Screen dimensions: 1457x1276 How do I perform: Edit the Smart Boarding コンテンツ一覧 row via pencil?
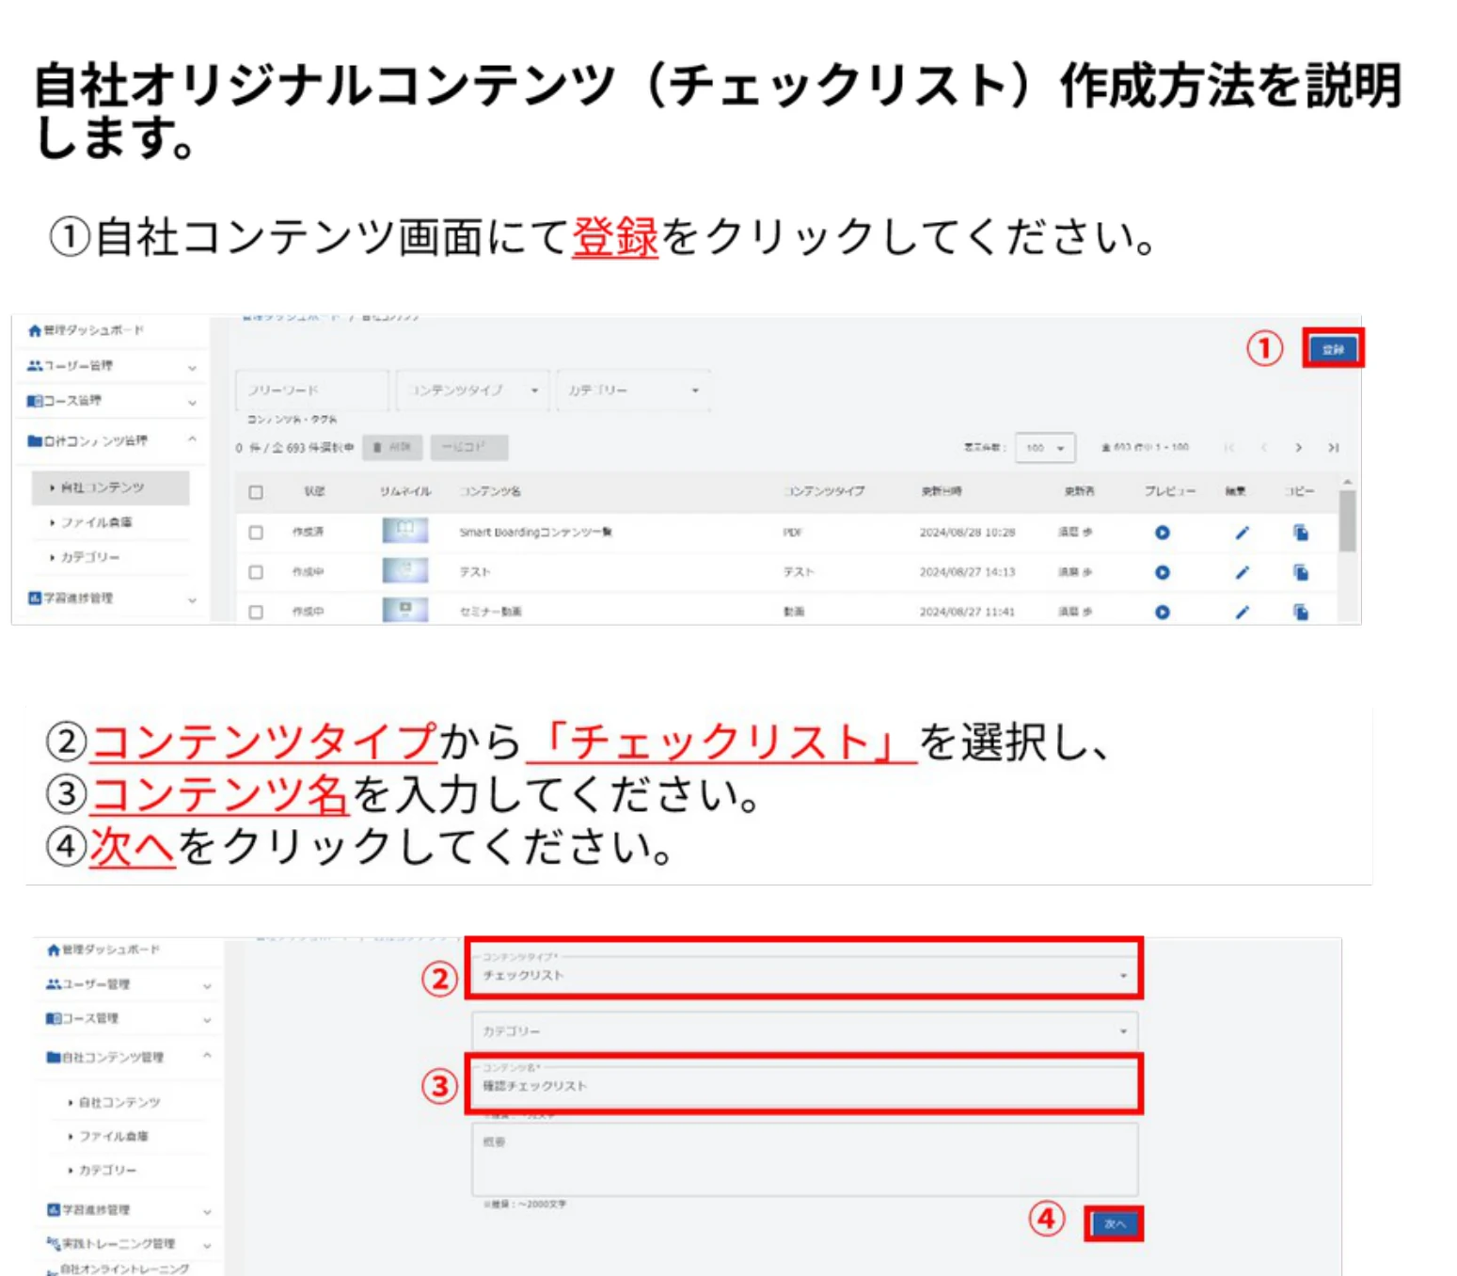1242,533
